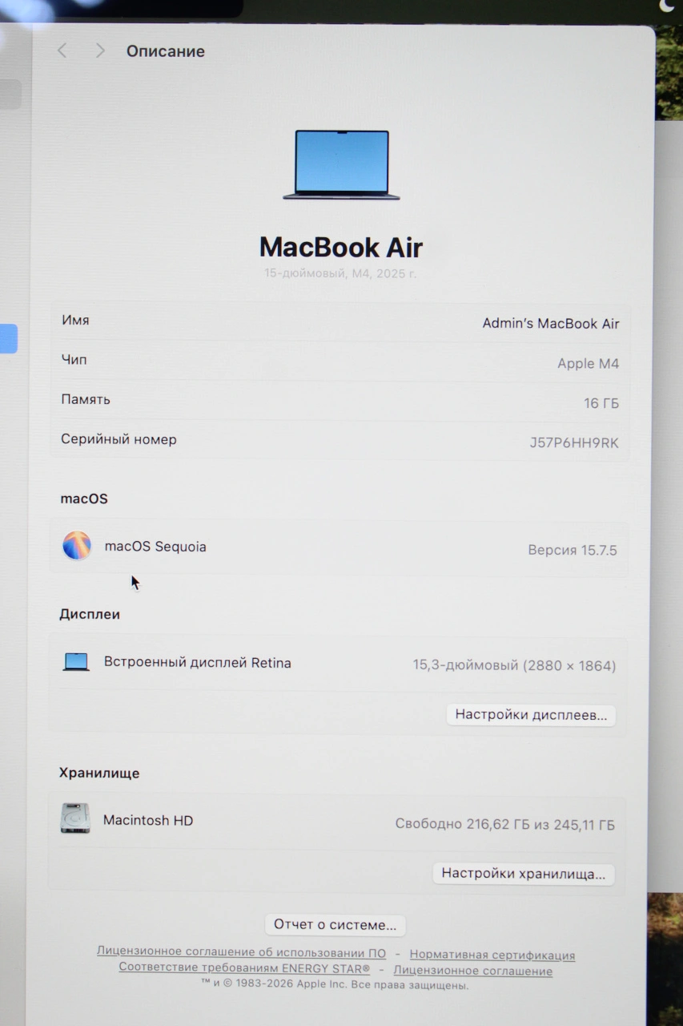This screenshot has height=1026, width=683.
Task: Click the back chevron arrow
Action: pyautogui.click(x=62, y=50)
